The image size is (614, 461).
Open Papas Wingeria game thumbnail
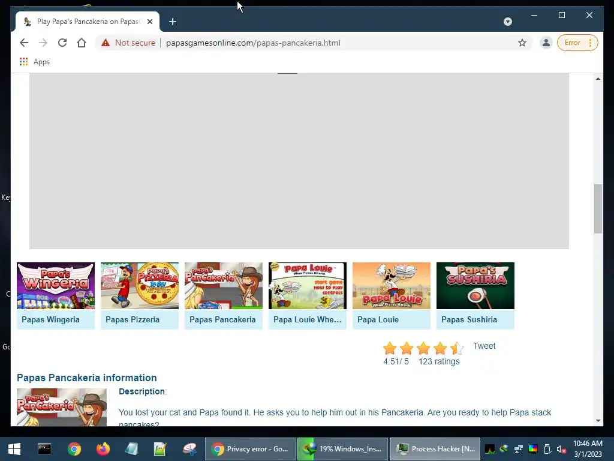(x=56, y=286)
